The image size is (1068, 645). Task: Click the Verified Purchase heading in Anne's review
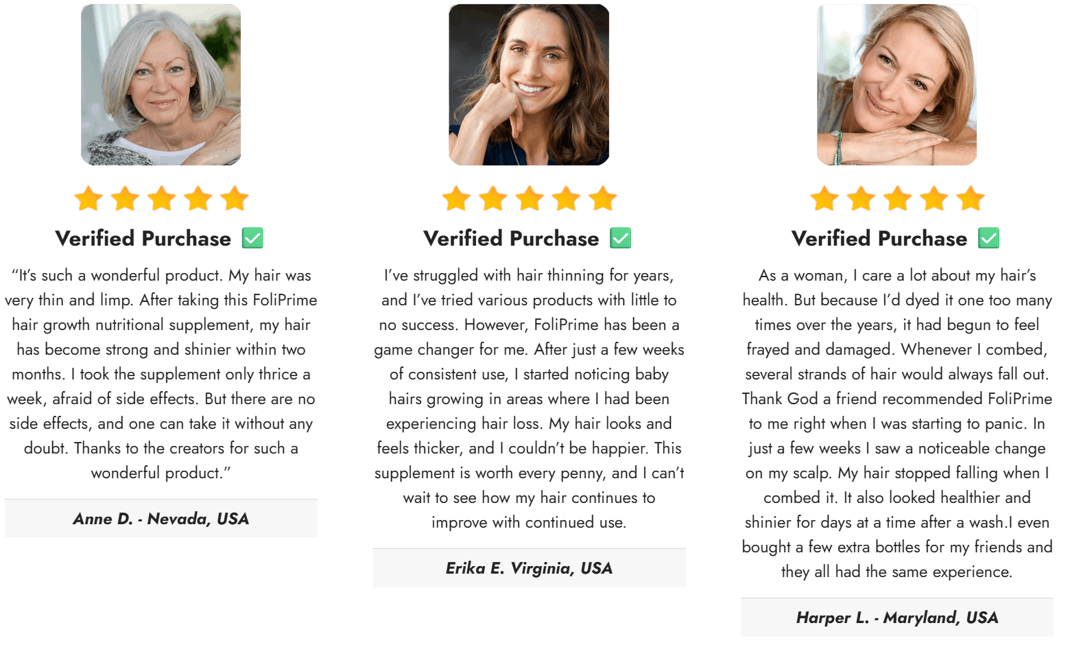143,239
